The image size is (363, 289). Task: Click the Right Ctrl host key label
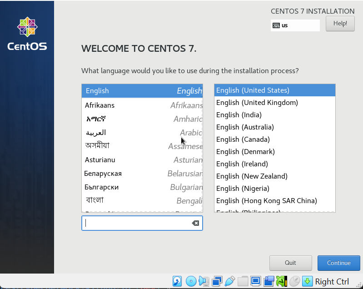click(332, 282)
